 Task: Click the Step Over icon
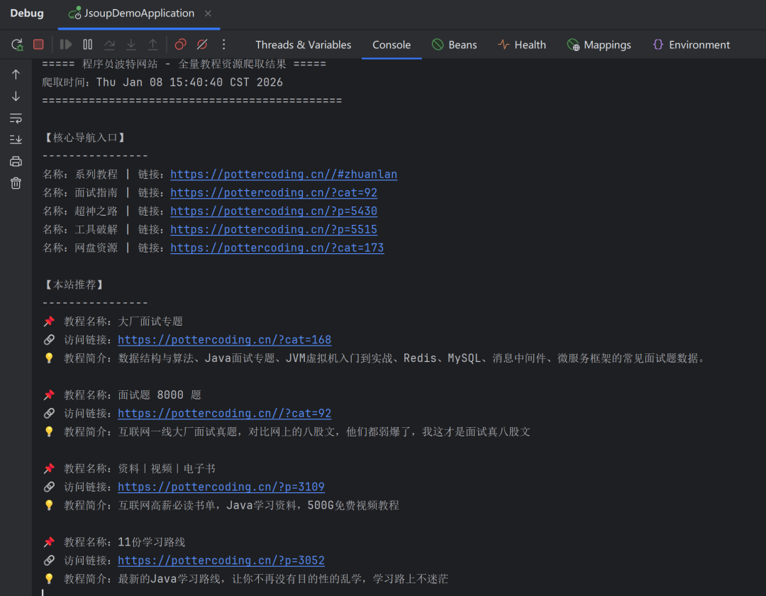pyautogui.click(x=109, y=45)
